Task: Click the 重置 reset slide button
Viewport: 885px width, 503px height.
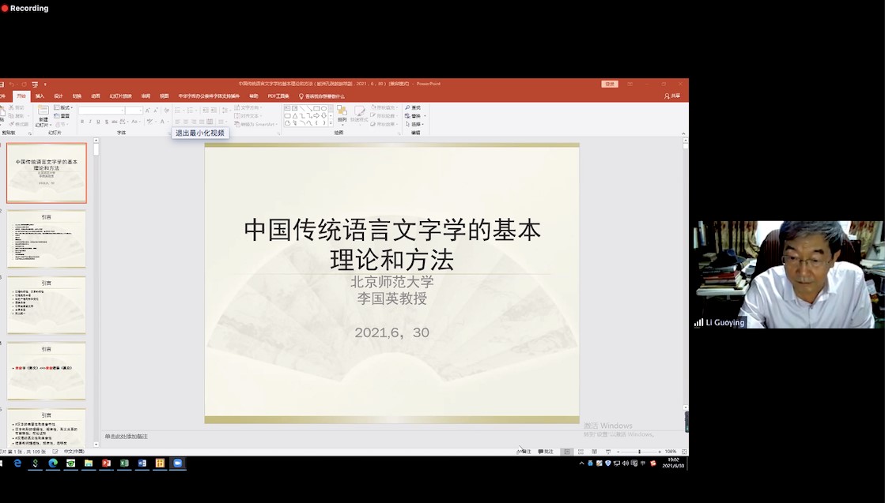Action: click(62, 116)
